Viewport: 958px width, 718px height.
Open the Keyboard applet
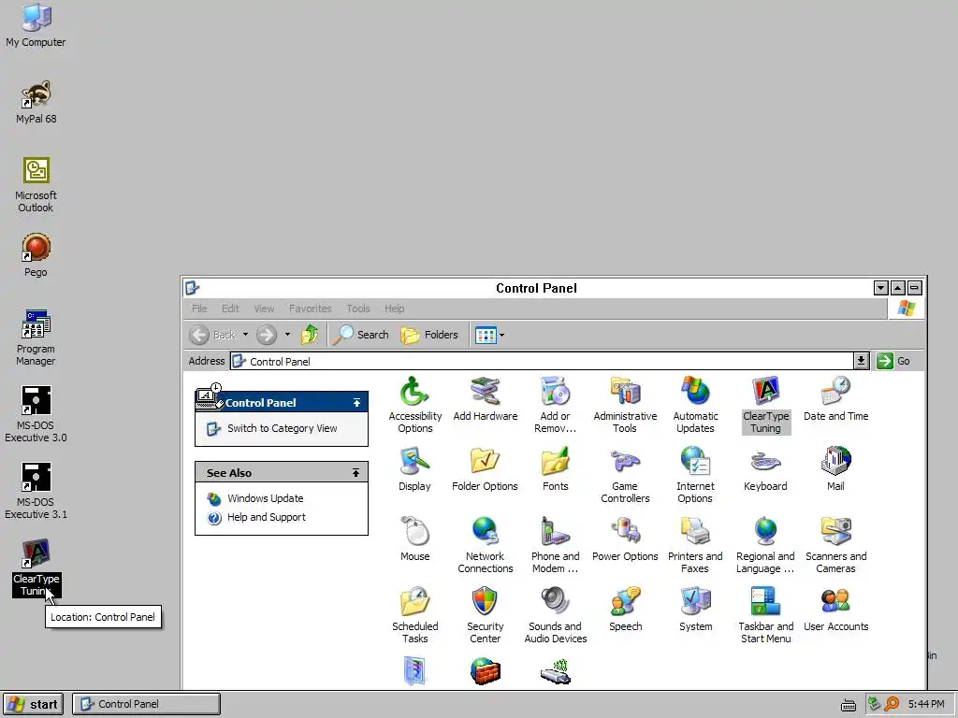click(x=765, y=469)
